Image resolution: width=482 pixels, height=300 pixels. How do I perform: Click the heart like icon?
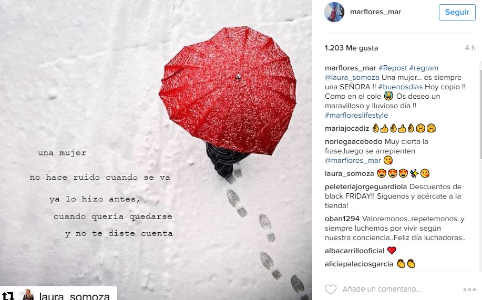point(331,289)
